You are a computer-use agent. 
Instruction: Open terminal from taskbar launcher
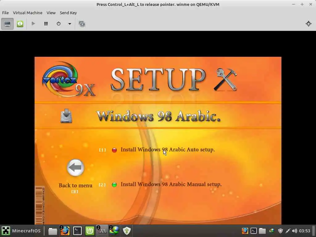point(77,231)
